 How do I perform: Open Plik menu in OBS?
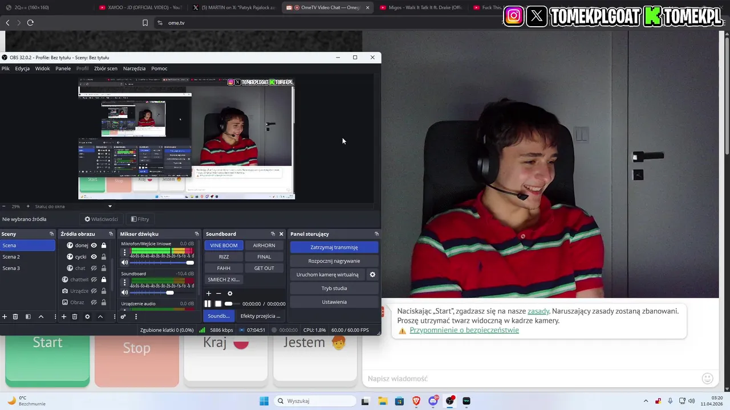click(x=6, y=68)
